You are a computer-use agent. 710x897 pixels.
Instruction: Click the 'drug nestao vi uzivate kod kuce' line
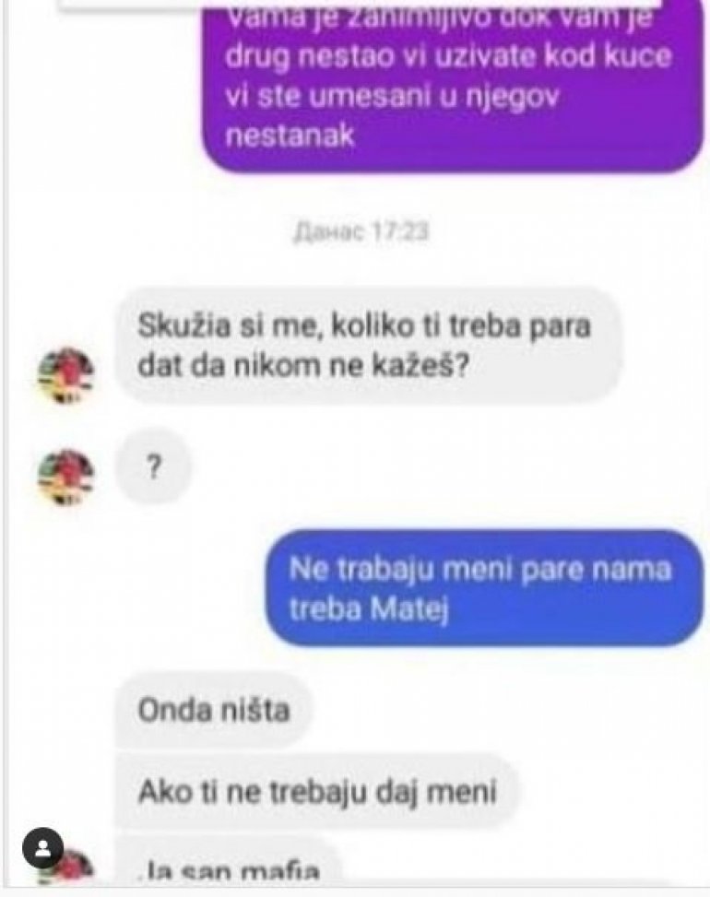(448, 57)
